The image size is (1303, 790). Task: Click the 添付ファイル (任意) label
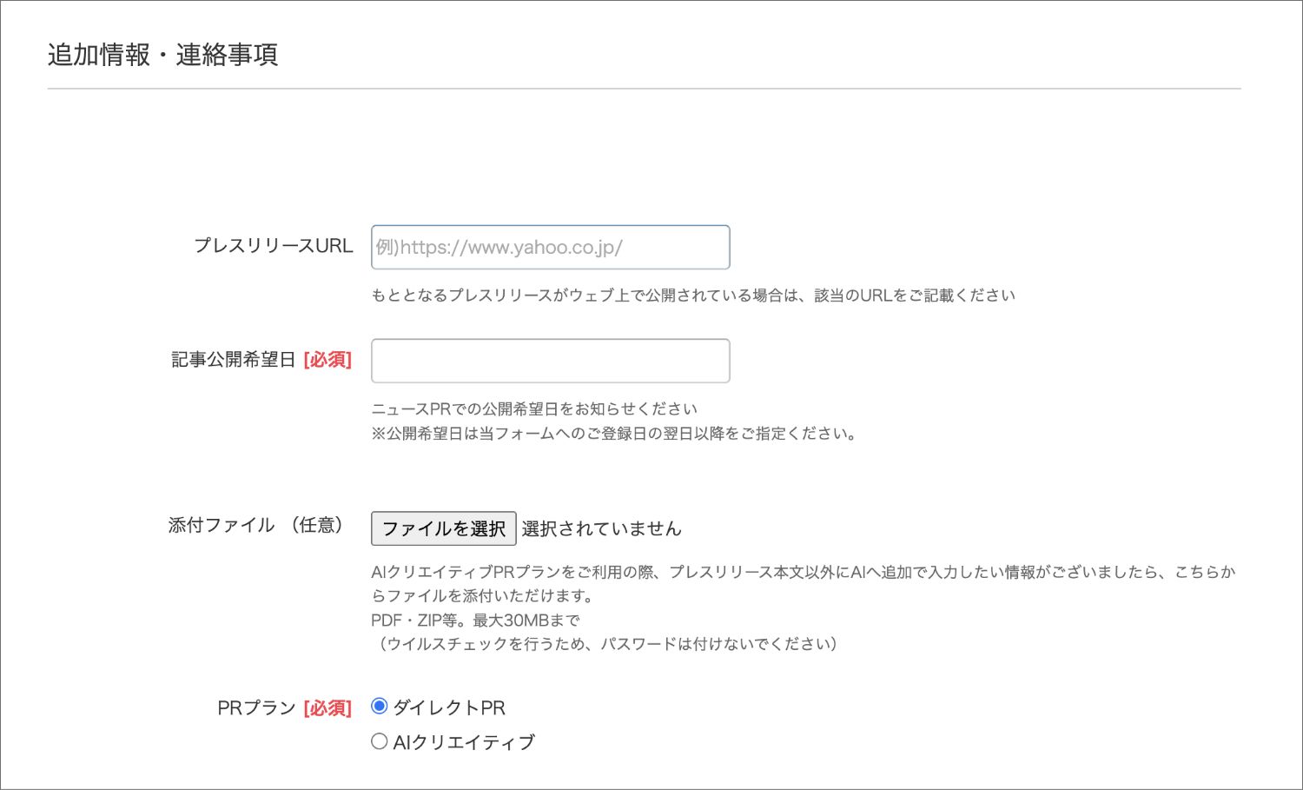tap(256, 525)
